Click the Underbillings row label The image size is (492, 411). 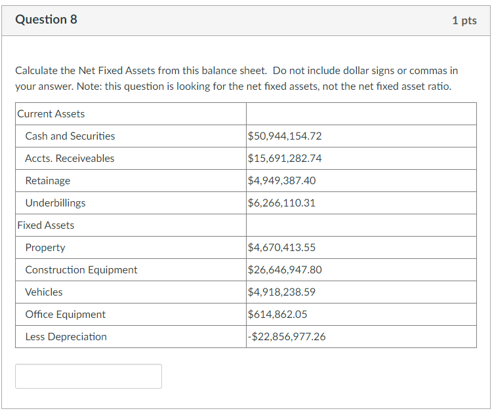[x=55, y=203]
